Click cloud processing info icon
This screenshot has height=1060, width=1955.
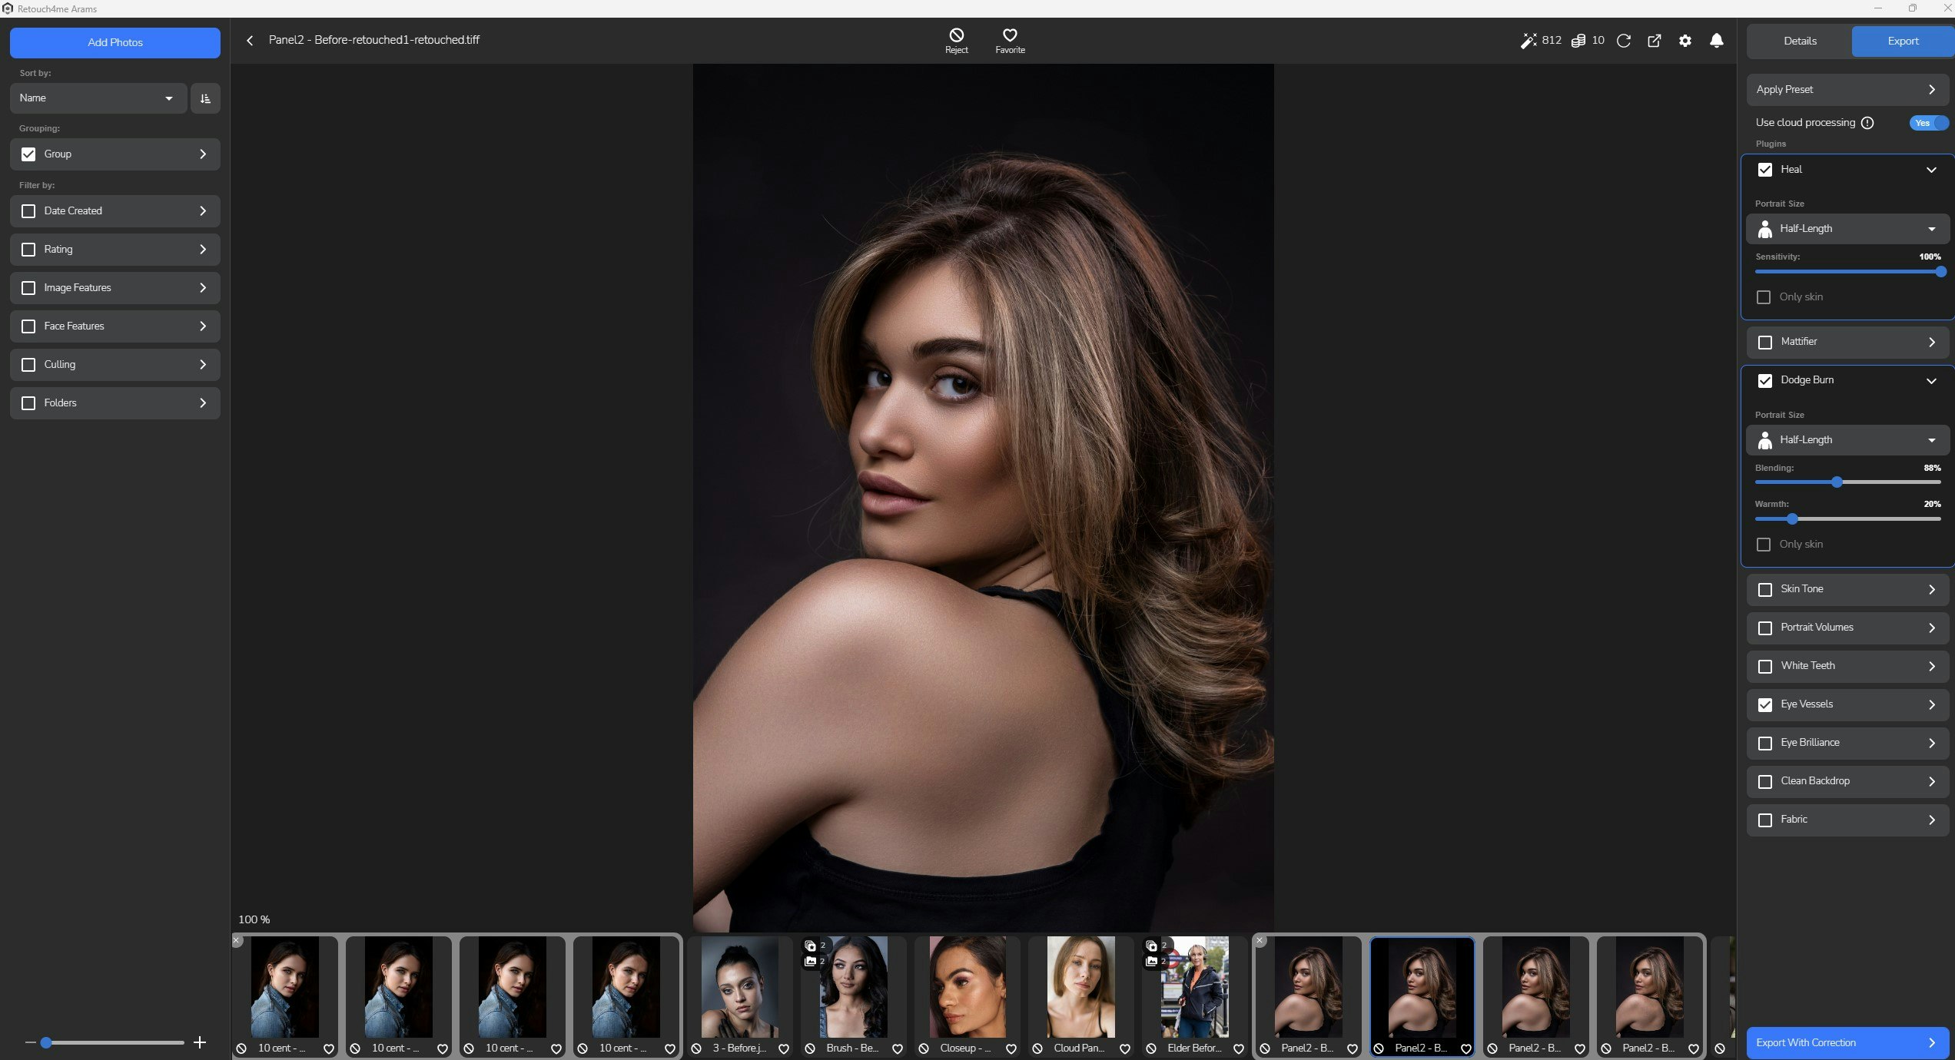tap(1867, 123)
